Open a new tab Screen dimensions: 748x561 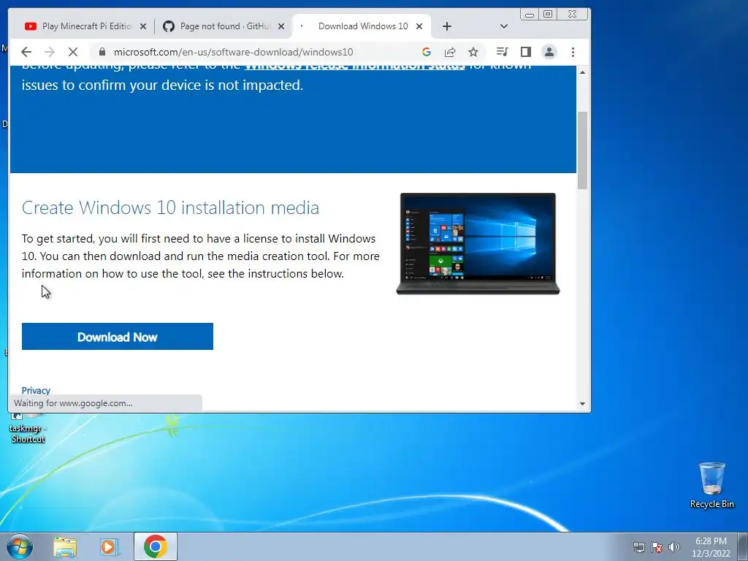coord(446,26)
